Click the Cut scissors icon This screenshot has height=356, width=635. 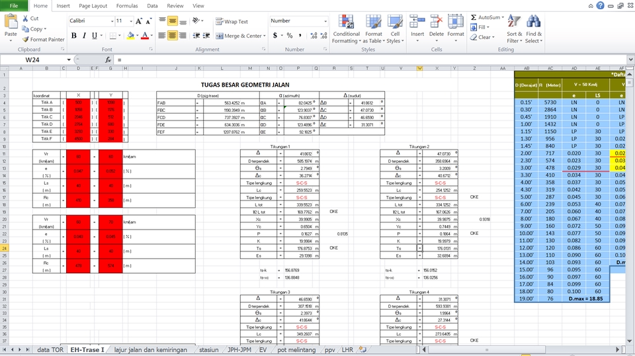(26, 19)
